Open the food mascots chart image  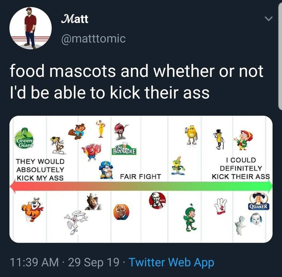coord(141,179)
